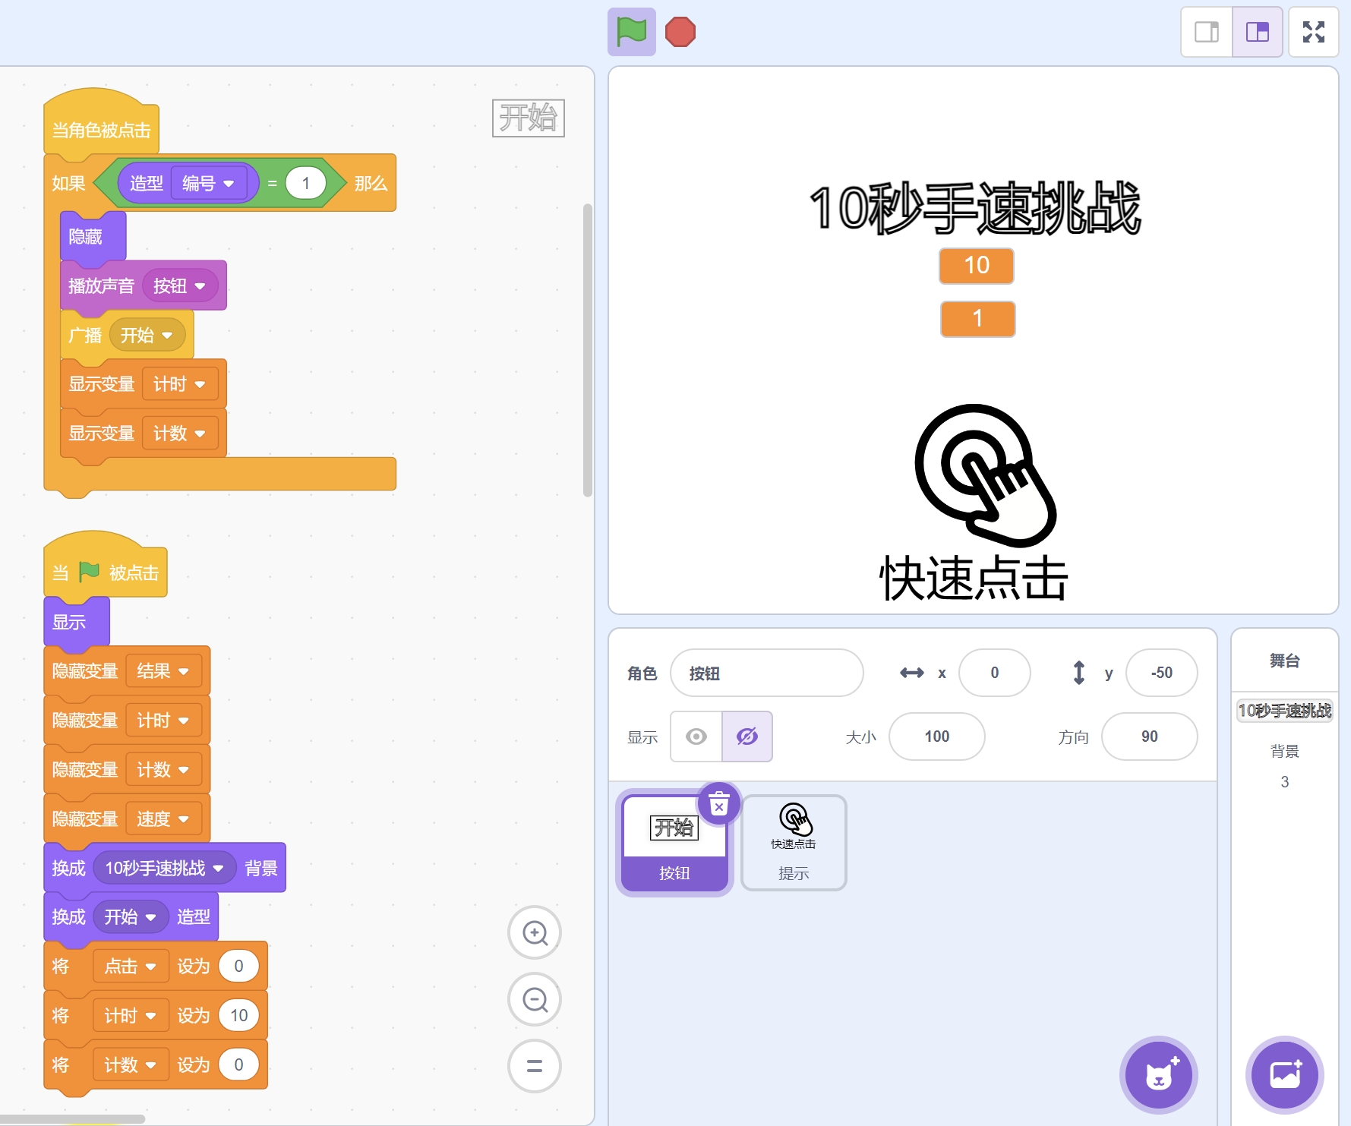Switch to small stage layout

pos(1206,32)
